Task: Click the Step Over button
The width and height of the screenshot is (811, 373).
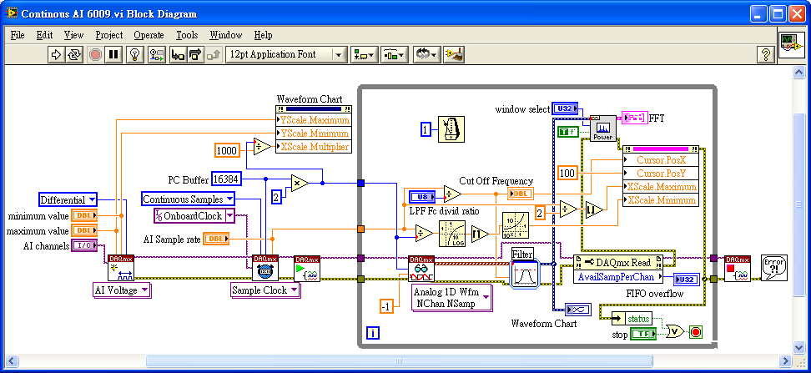Action: click(195, 54)
